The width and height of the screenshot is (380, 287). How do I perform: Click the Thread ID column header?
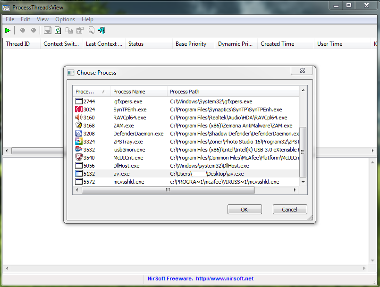[x=21, y=44]
